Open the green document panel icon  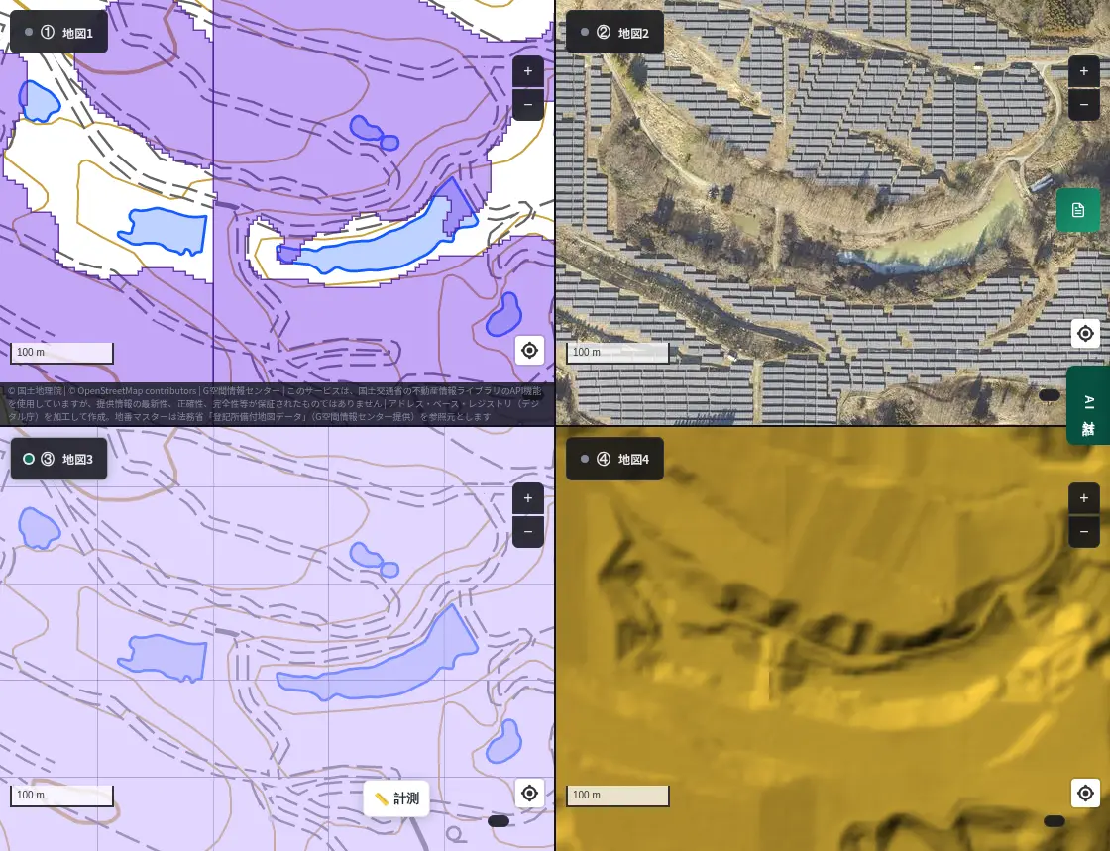tap(1078, 210)
